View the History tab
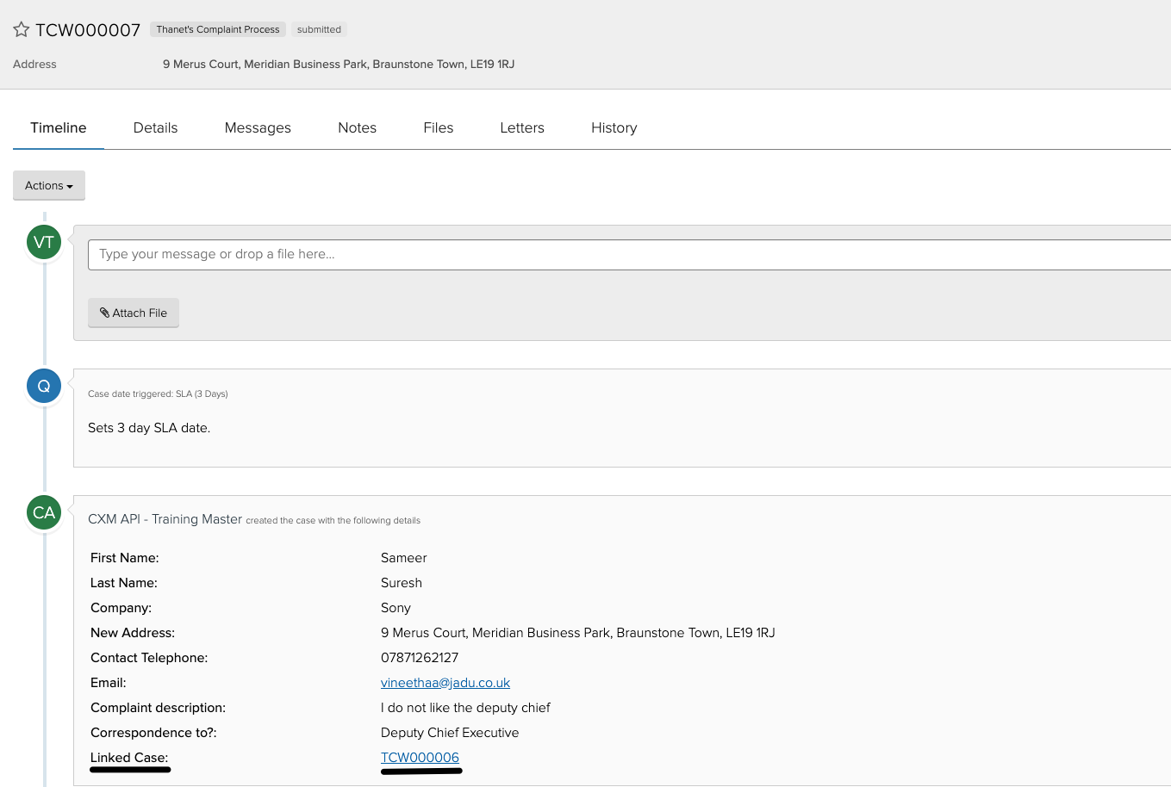 tap(614, 127)
